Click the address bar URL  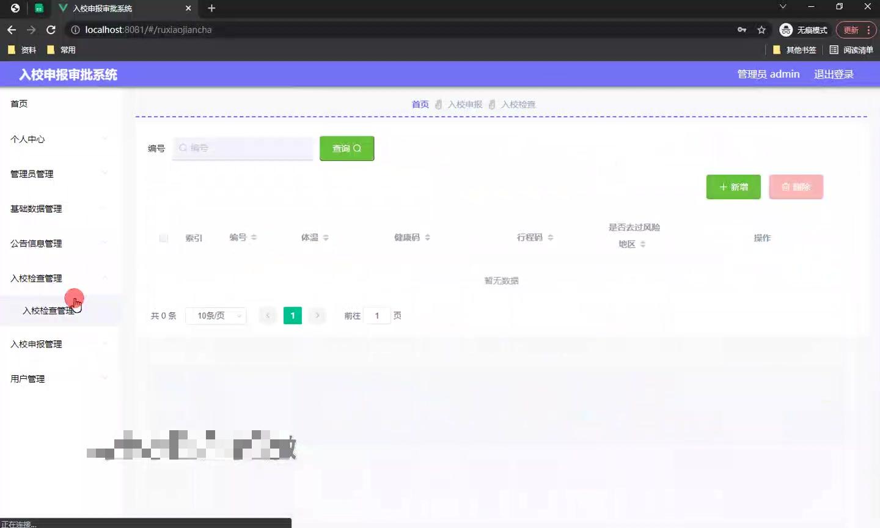tap(148, 29)
